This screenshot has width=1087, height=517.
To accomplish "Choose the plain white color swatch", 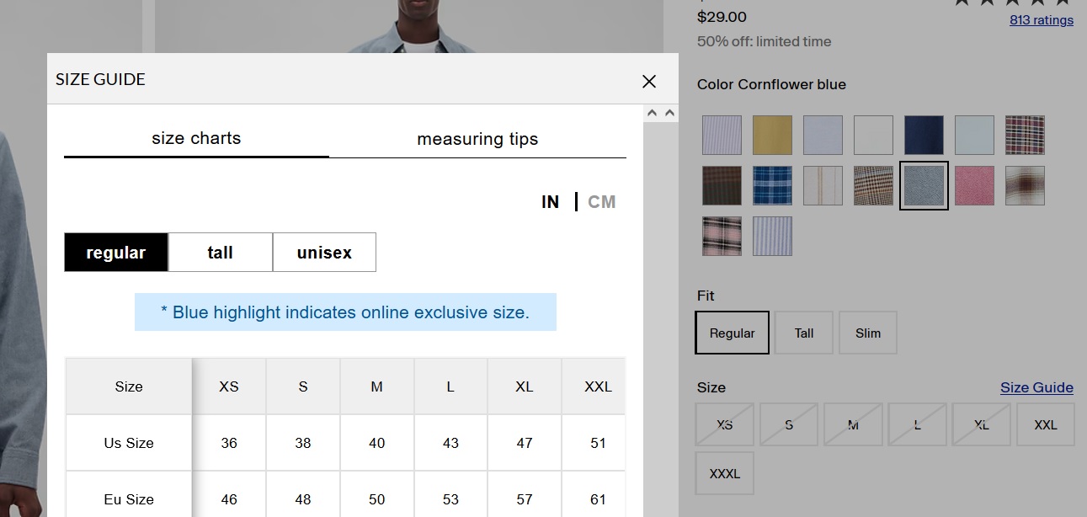I will 873,135.
